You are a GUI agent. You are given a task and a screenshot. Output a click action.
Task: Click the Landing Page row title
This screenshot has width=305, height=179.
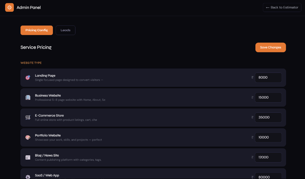(x=45, y=76)
